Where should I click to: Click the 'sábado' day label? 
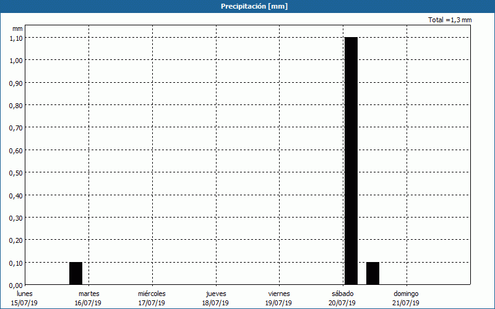[343, 294]
